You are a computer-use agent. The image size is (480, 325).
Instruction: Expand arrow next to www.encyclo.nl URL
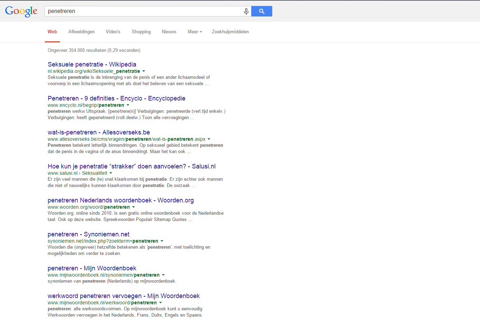tap(128, 105)
